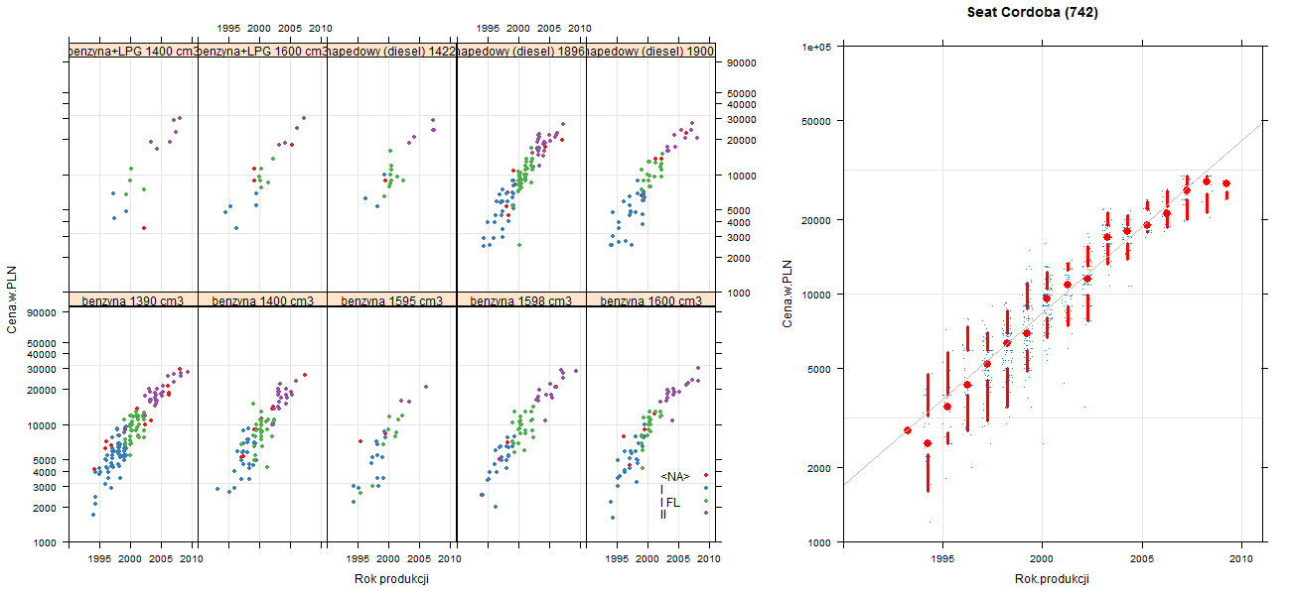Select the "benzyna+LPG 1400 cm3" panel header

click(x=134, y=51)
